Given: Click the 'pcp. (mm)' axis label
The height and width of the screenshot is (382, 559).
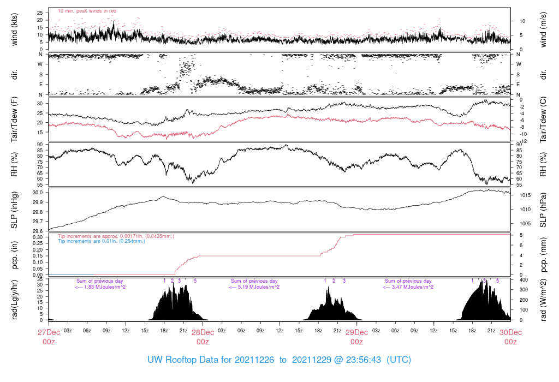Looking at the screenshot, I should click(543, 255).
